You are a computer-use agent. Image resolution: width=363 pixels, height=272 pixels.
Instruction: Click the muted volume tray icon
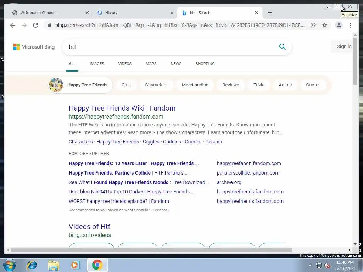pyautogui.click(x=327, y=266)
